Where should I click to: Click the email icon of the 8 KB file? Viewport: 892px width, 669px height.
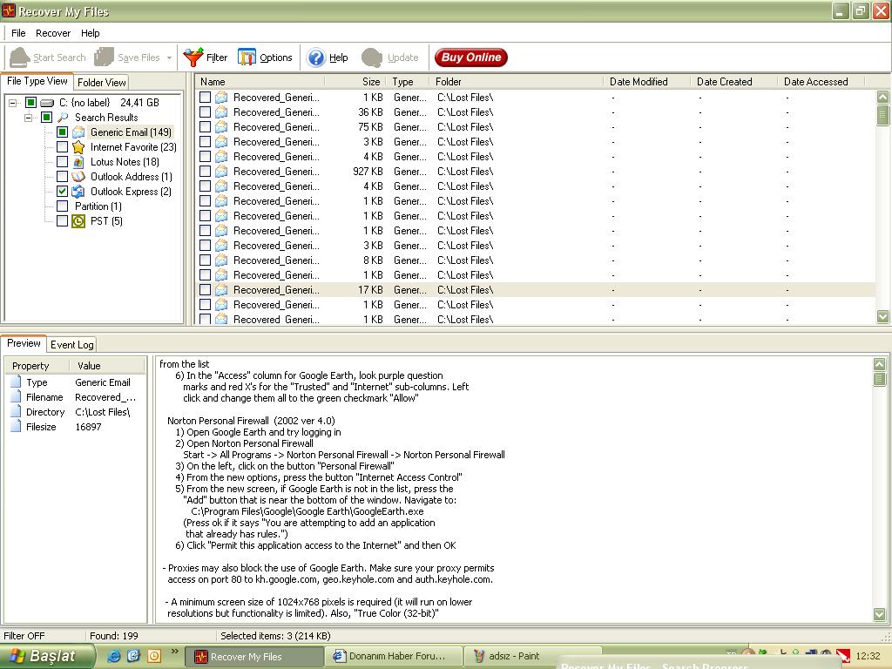tap(221, 260)
